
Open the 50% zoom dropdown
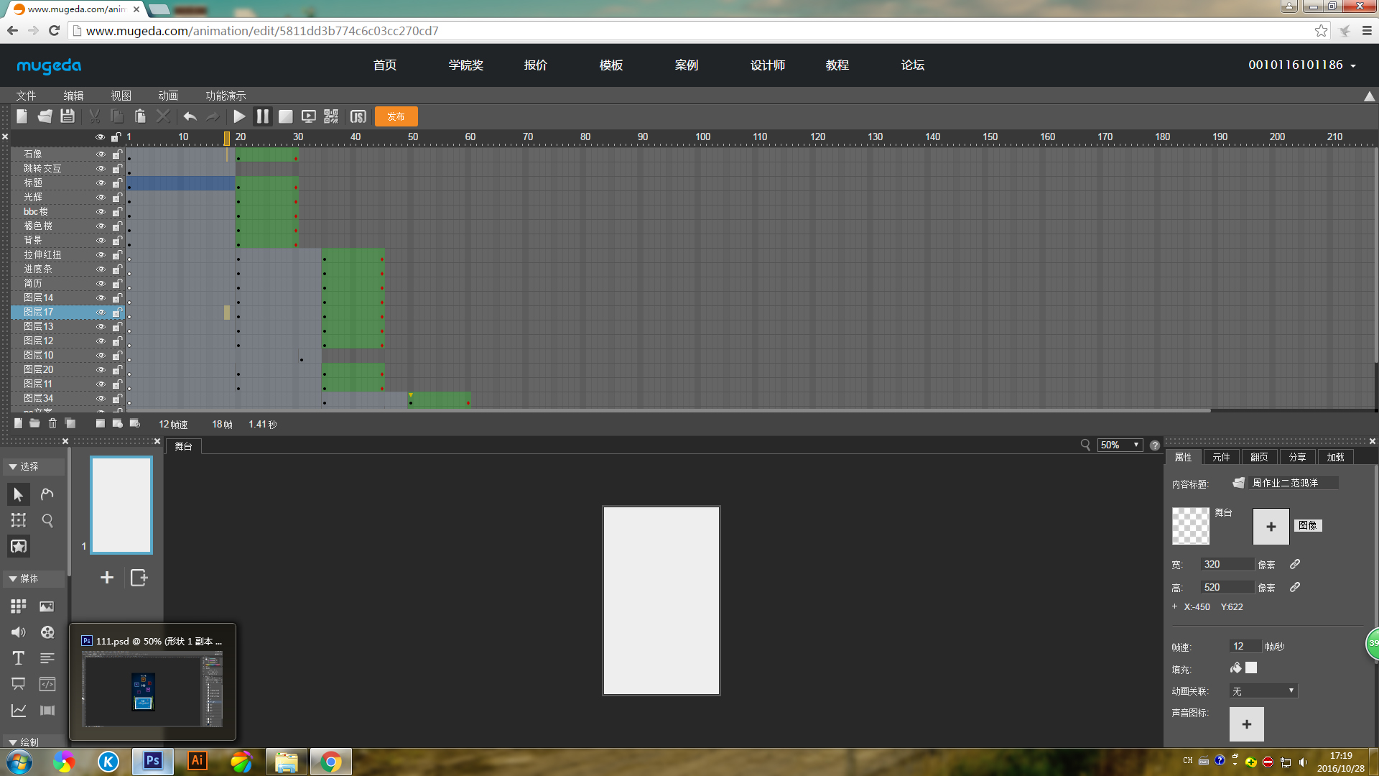[1120, 445]
